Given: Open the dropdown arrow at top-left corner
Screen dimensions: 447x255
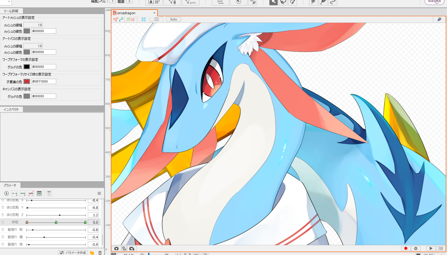Looking at the screenshot, I should (x=9, y=2).
